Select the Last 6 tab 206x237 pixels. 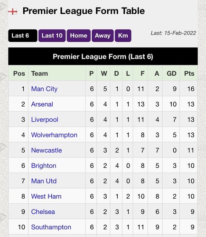[23, 36]
